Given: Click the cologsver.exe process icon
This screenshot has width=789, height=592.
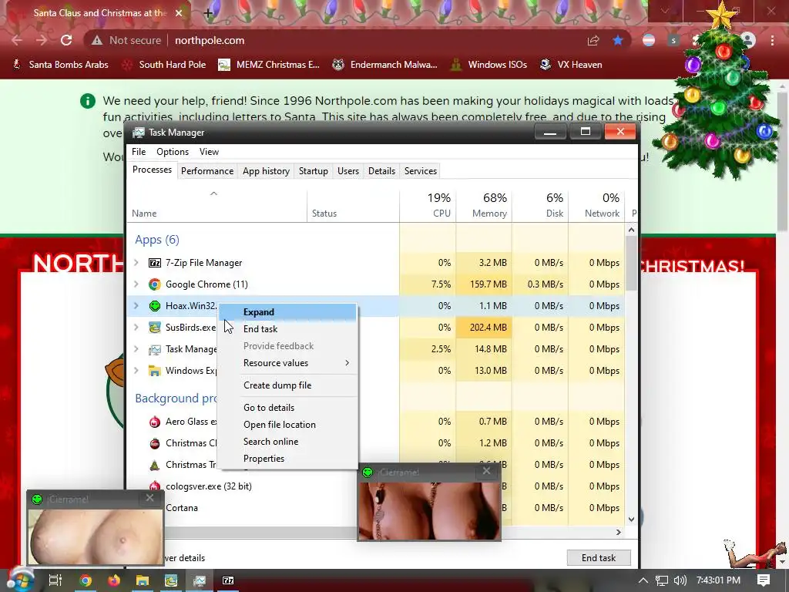Looking at the screenshot, I should coord(154,486).
